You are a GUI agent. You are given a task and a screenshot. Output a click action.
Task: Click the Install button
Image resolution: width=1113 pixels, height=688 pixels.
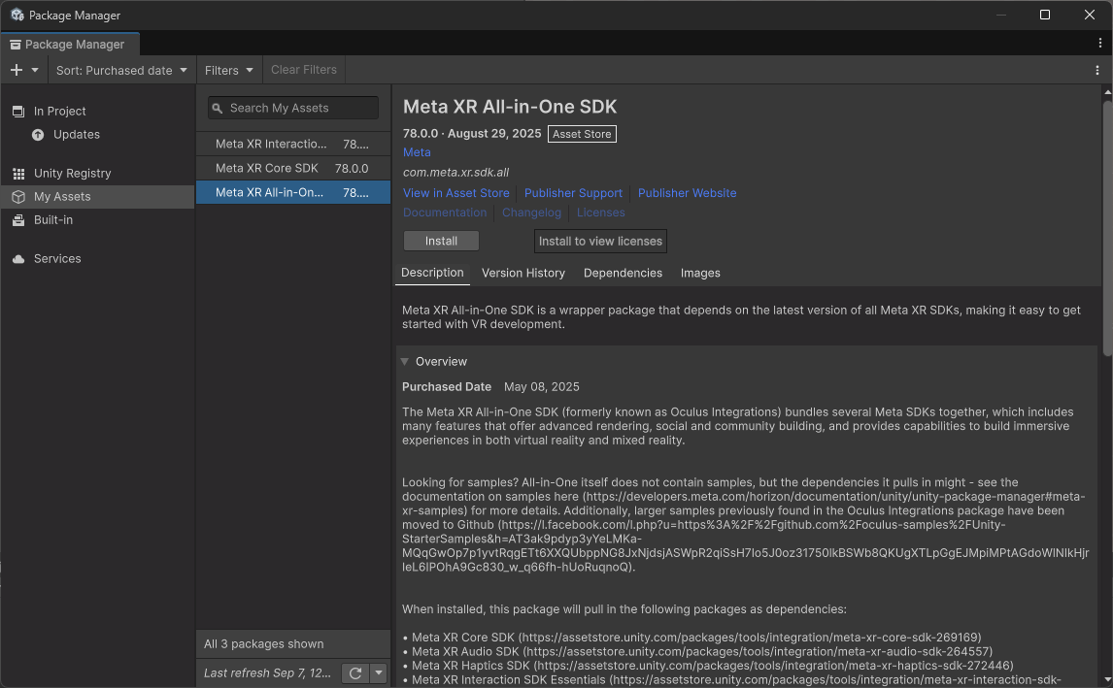(x=441, y=242)
